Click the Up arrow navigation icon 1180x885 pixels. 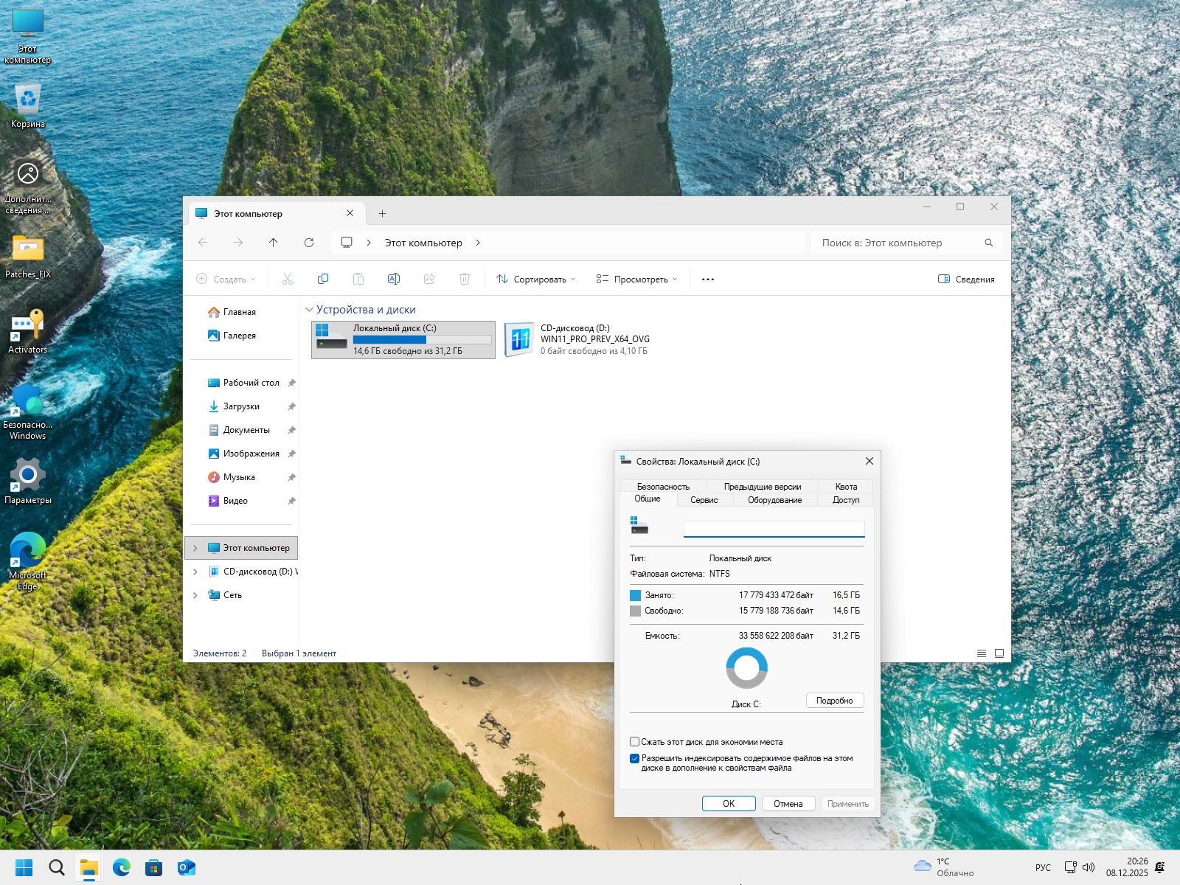click(274, 243)
